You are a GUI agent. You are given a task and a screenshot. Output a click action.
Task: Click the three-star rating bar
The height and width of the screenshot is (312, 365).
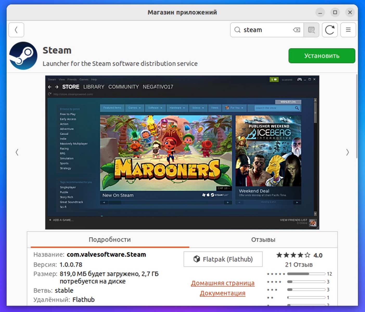coord(306,289)
